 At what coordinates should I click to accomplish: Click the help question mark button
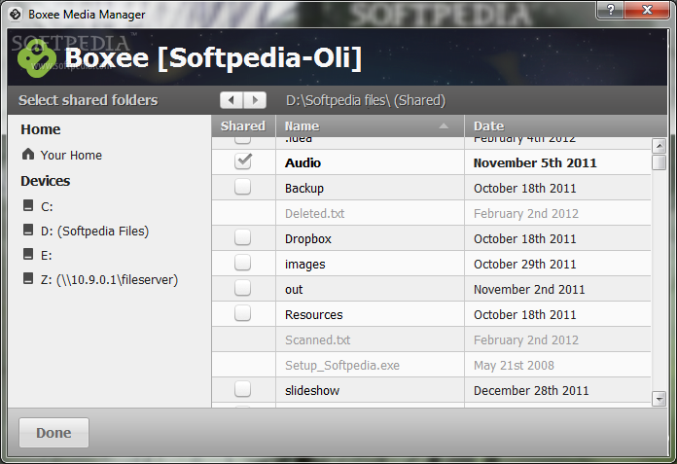click(x=611, y=10)
